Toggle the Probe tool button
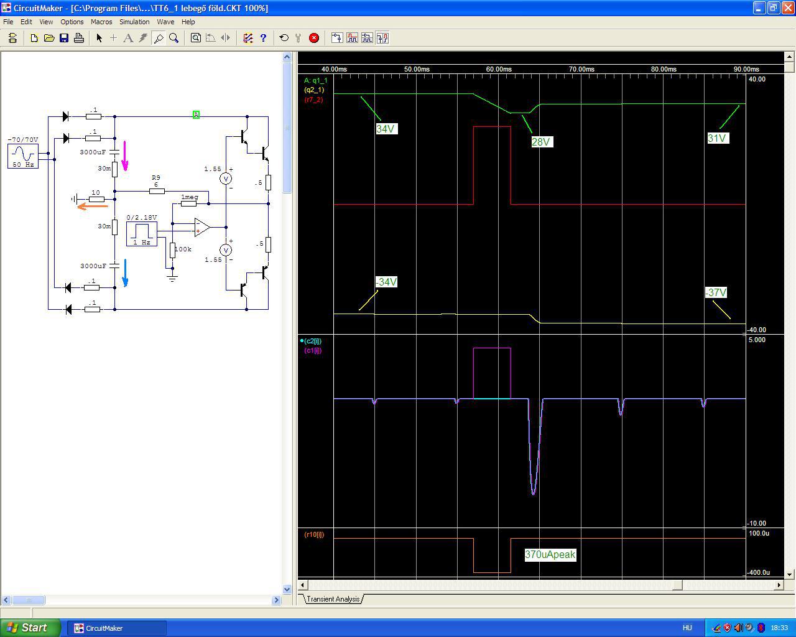The height and width of the screenshot is (637, 796). point(159,38)
